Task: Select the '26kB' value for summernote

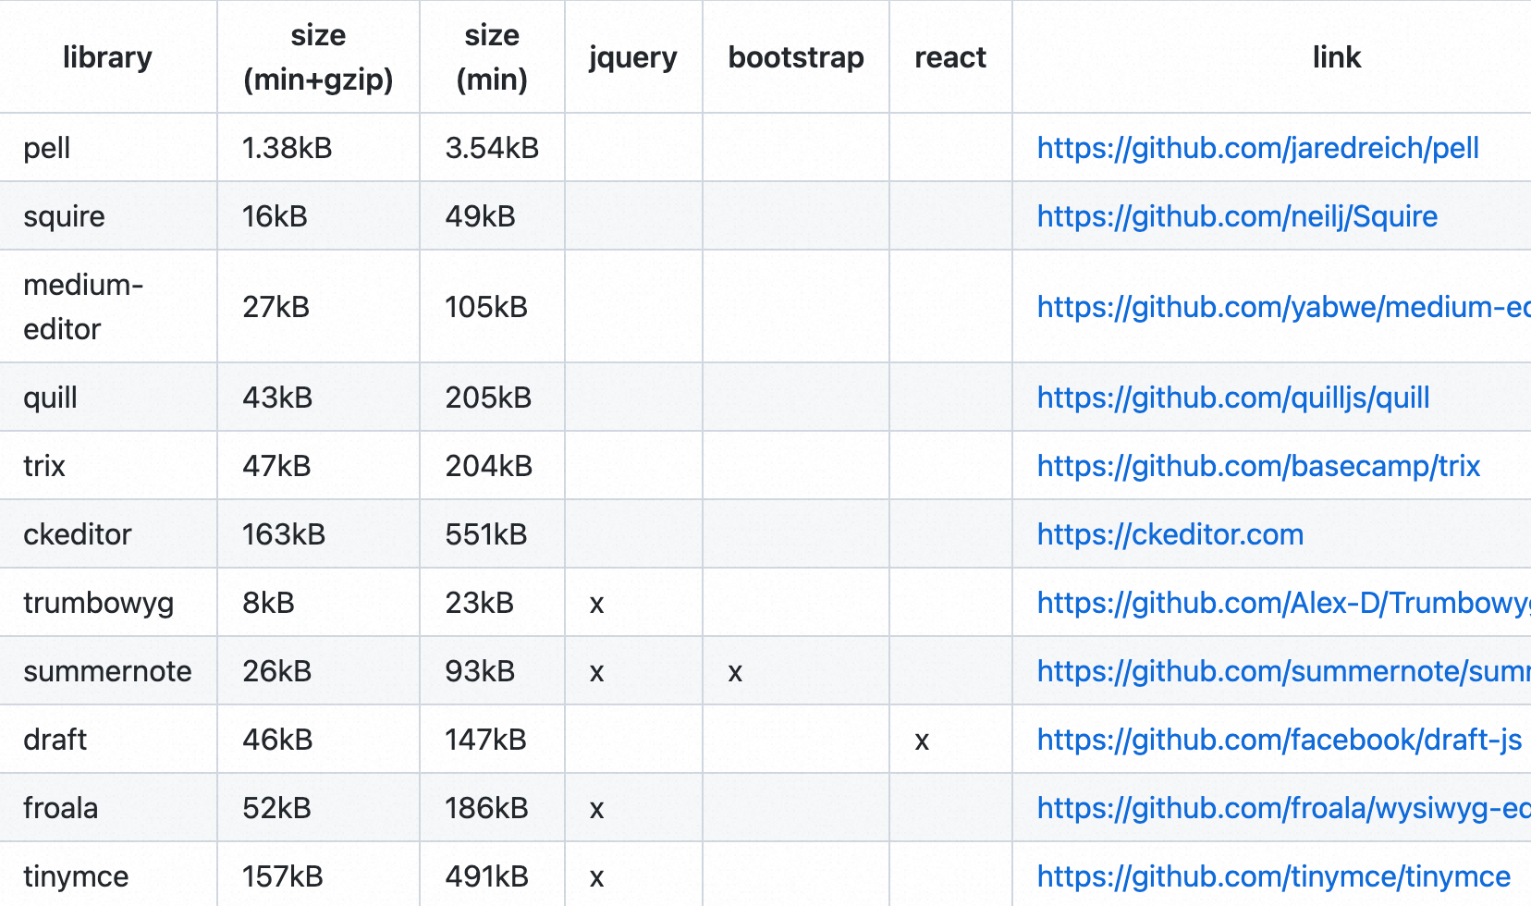Action: [x=276, y=671]
